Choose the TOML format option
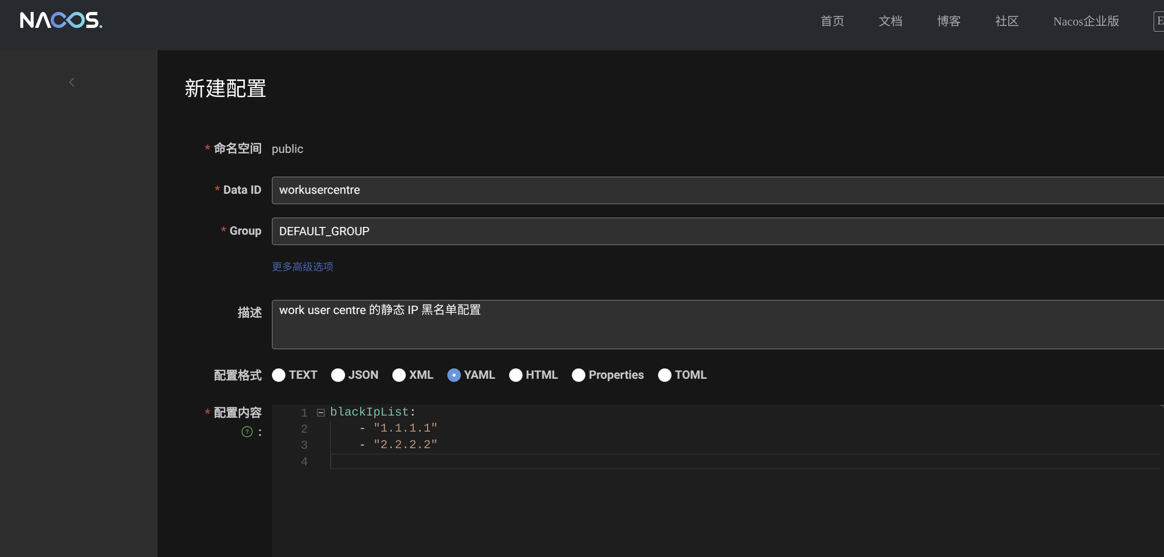 [664, 375]
